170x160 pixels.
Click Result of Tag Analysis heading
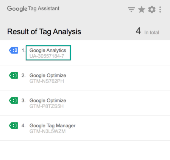(x=44, y=32)
